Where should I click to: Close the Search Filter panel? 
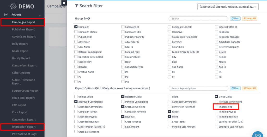[64, 3]
